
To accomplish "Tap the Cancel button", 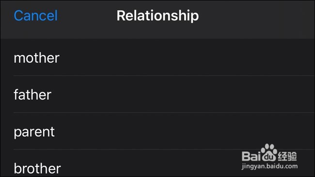I will click(35, 15).
